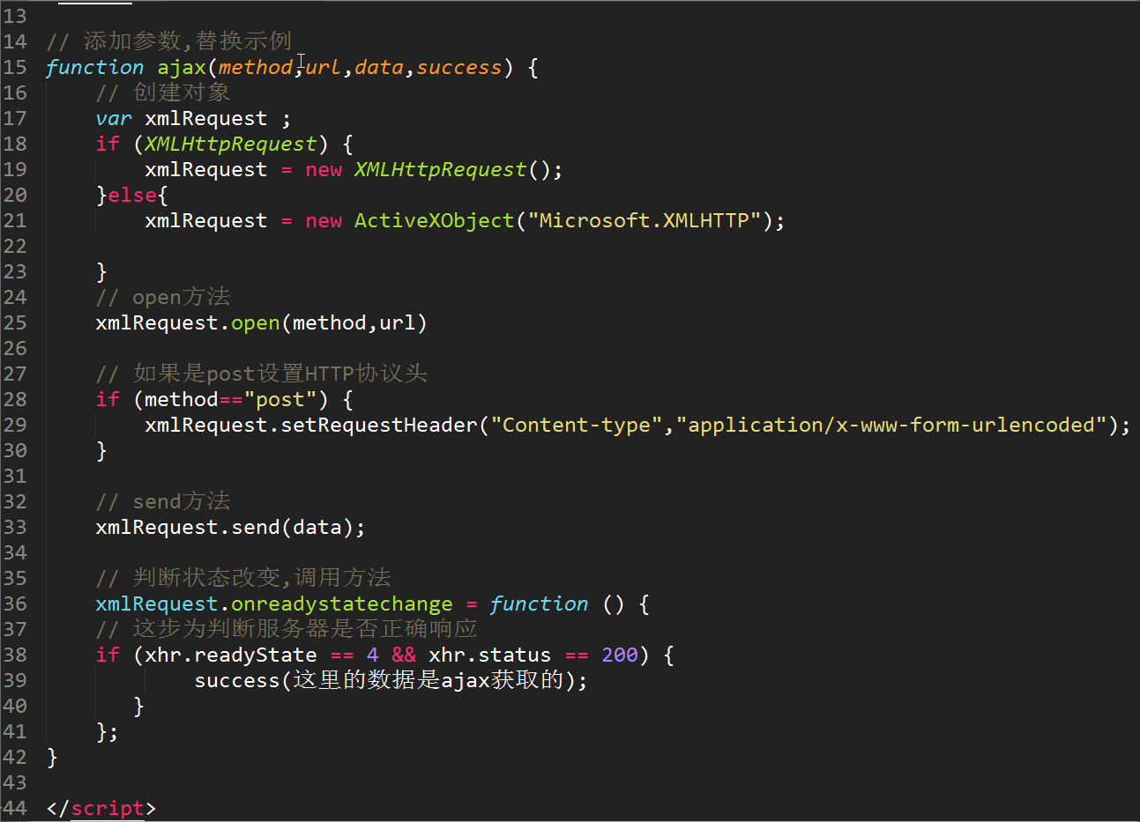Click the underlined script closing tag
This screenshot has height=822, width=1140.
(107, 808)
